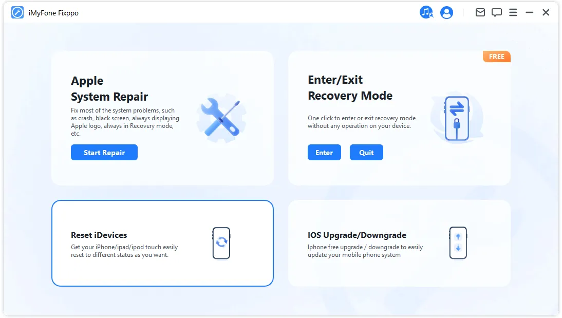Click the Reset iDevices phone refresh icon
The height and width of the screenshot is (318, 562).
pos(221,242)
